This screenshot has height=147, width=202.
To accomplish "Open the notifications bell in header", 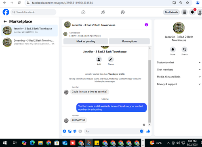I will point(192,12).
